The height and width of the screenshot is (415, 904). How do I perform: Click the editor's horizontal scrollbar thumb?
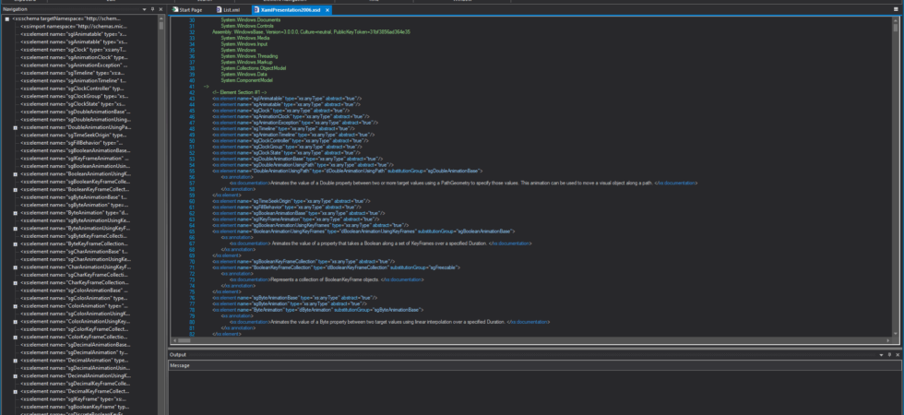click(x=184, y=340)
